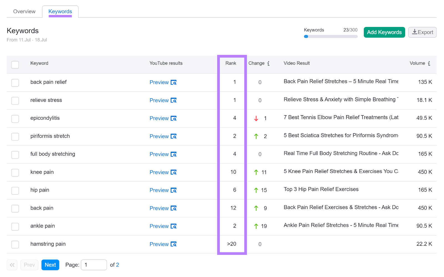Click the first-page double-chevron icon

[x=12, y=265]
